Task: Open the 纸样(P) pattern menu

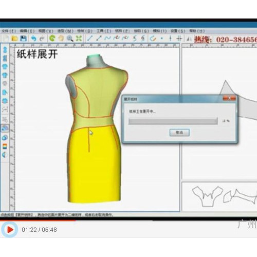Action: [122, 31]
